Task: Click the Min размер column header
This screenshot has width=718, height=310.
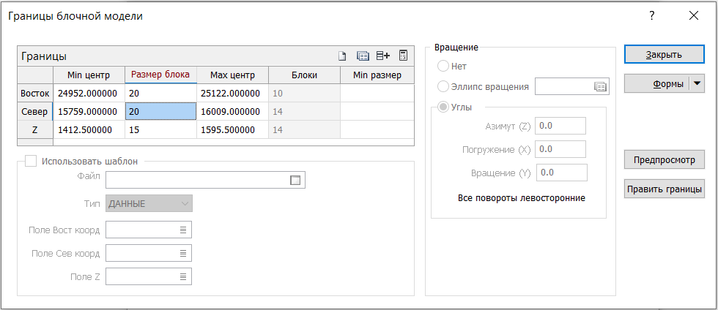Action: coord(377,75)
